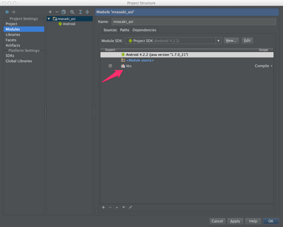Change the Compile scope for libs

pyautogui.click(x=264, y=66)
